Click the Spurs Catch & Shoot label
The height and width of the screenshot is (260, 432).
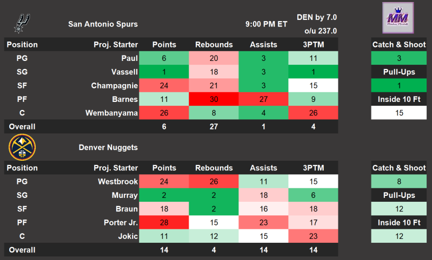[x=398, y=45]
